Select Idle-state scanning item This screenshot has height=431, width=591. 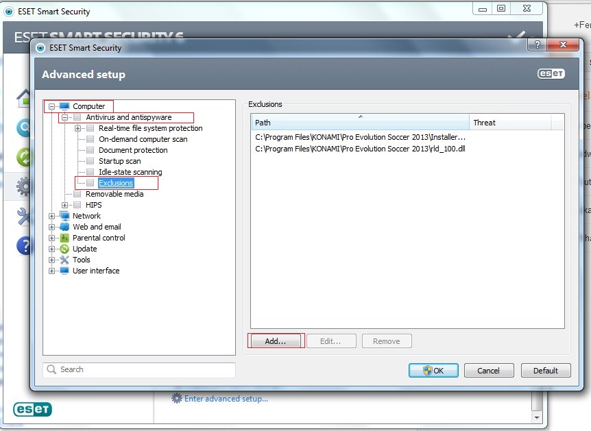point(130,172)
